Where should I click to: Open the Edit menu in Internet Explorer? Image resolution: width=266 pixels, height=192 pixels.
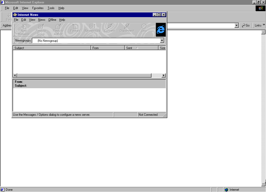(16, 8)
